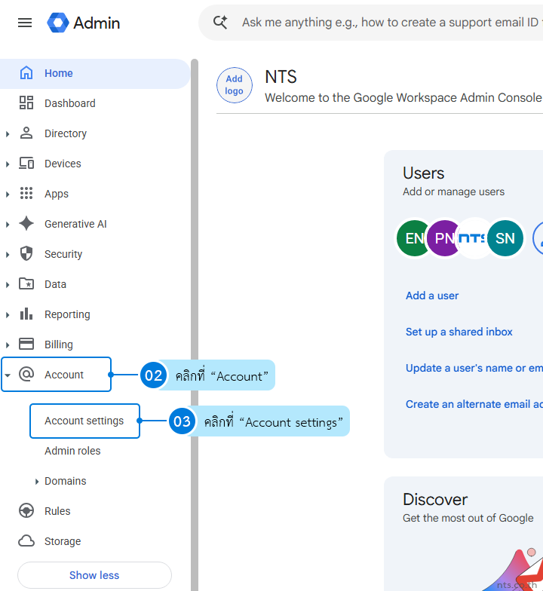The height and width of the screenshot is (591, 543).
Task: Click the Devices icon in sidebar
Action: [x=26, y=163]
